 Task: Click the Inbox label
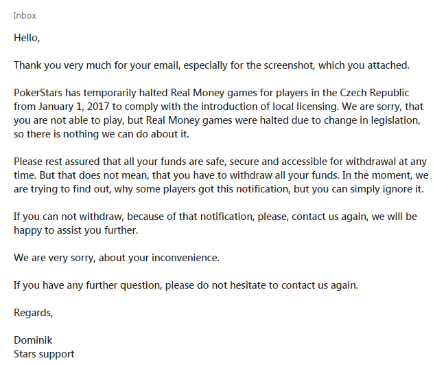click(x=25, y=16)
